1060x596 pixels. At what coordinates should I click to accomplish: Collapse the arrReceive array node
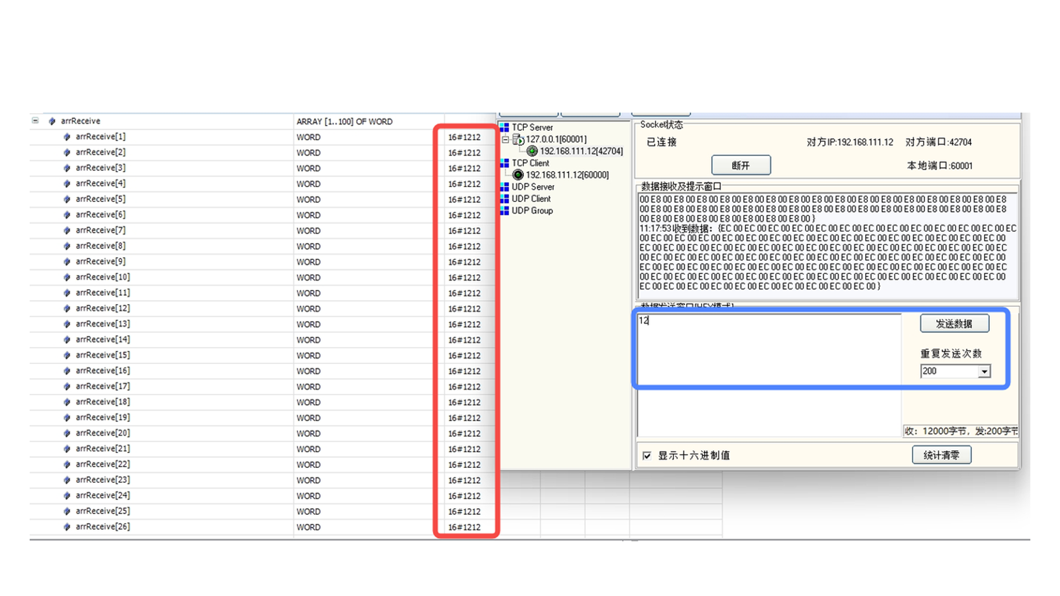(35, 121)
